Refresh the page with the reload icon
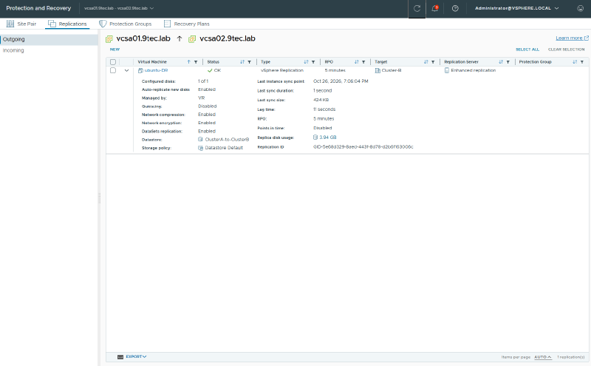This screenshot has width=591, height=366. tap(417, 8)
